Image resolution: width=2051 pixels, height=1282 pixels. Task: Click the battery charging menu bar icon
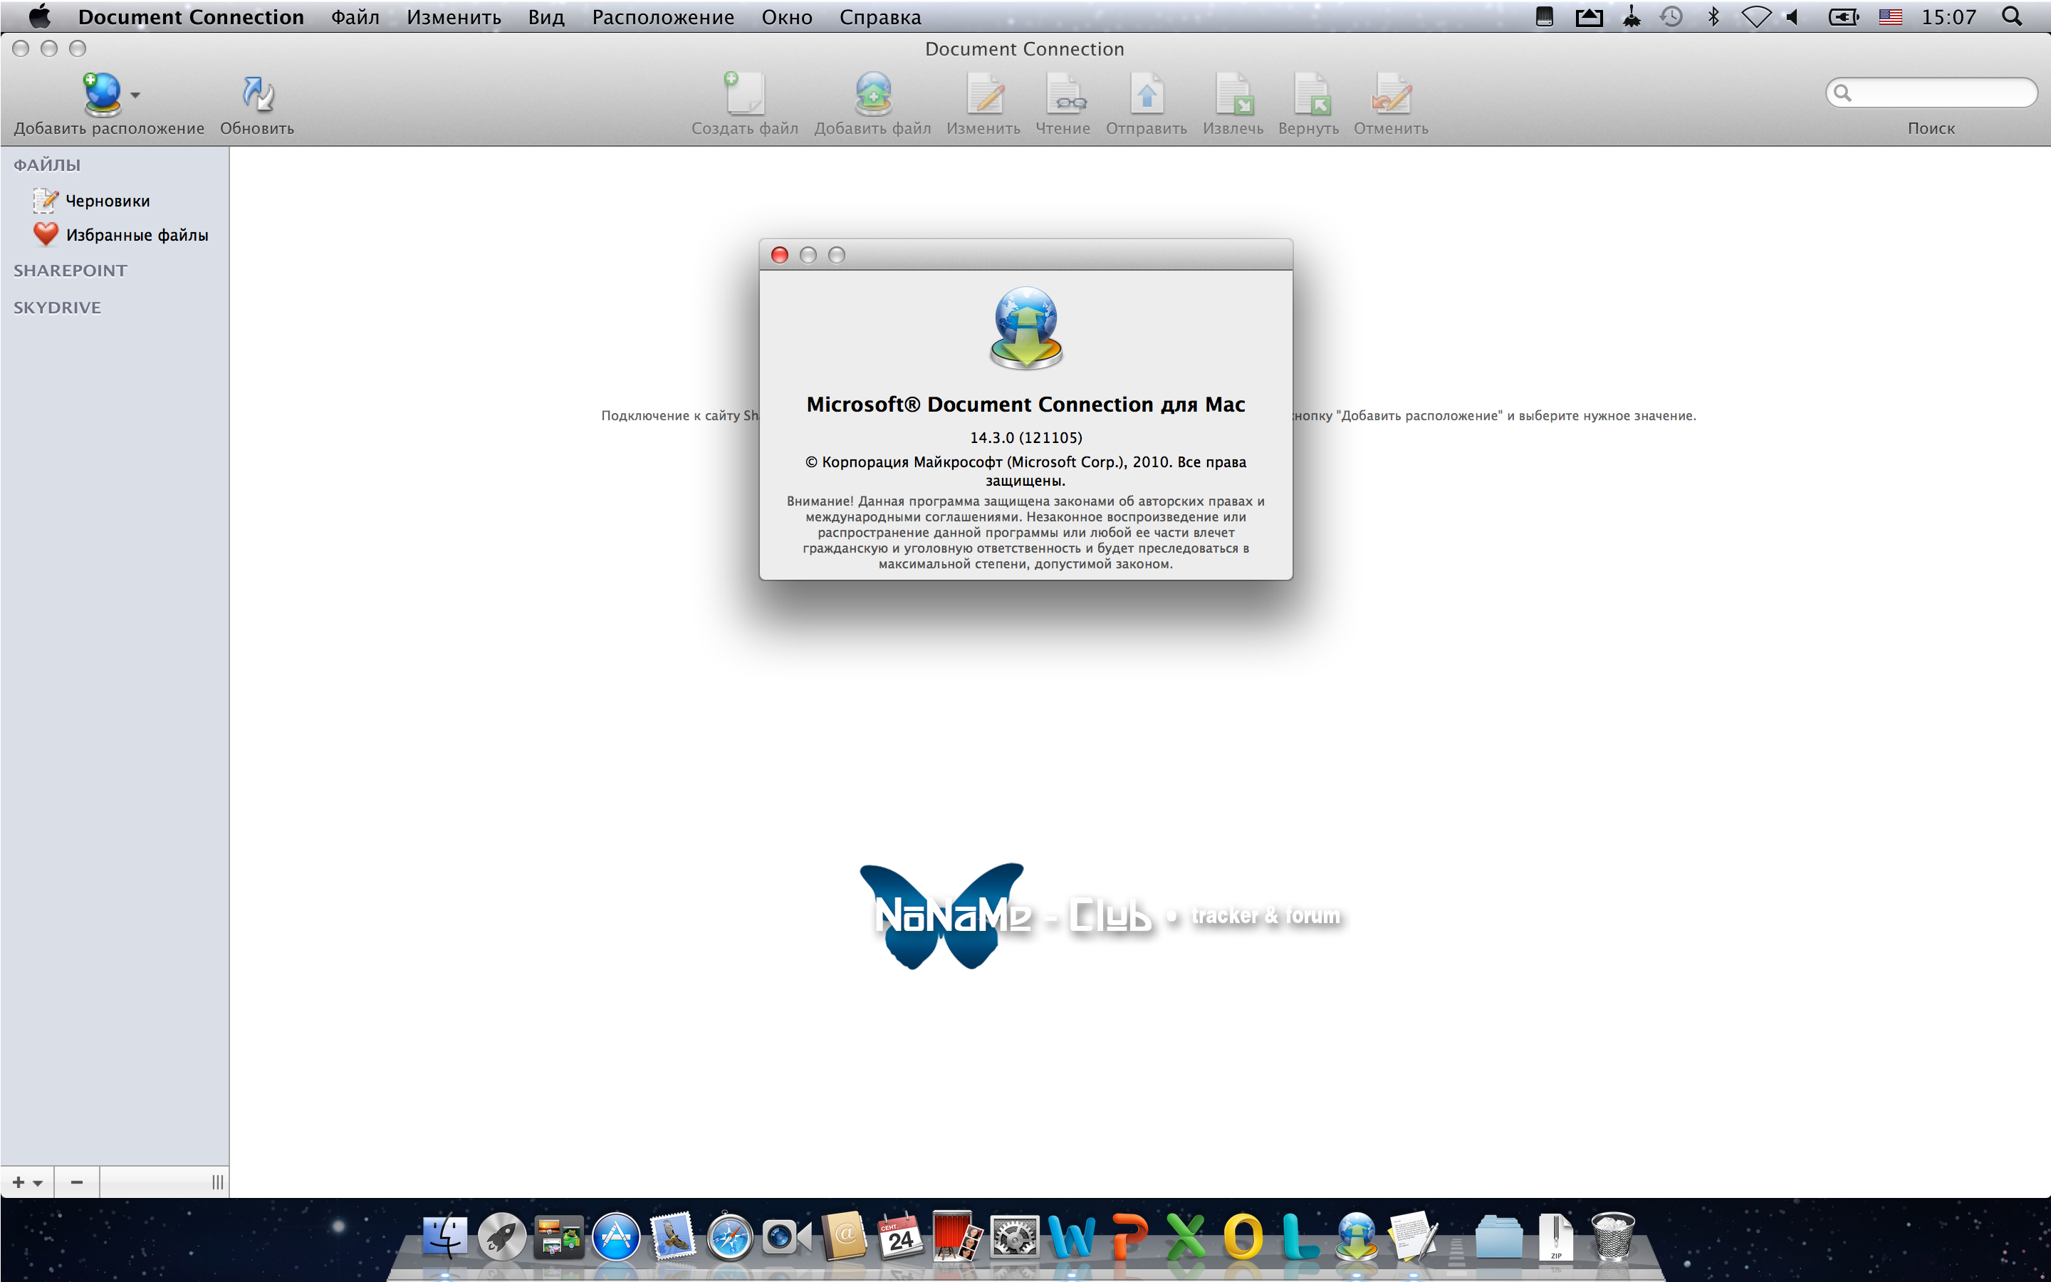tap(1843, 16)
